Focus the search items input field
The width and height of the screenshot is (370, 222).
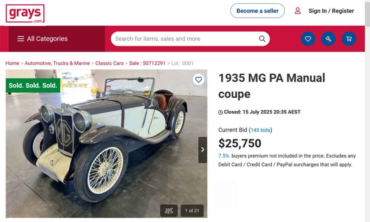(x=184, y=39)
